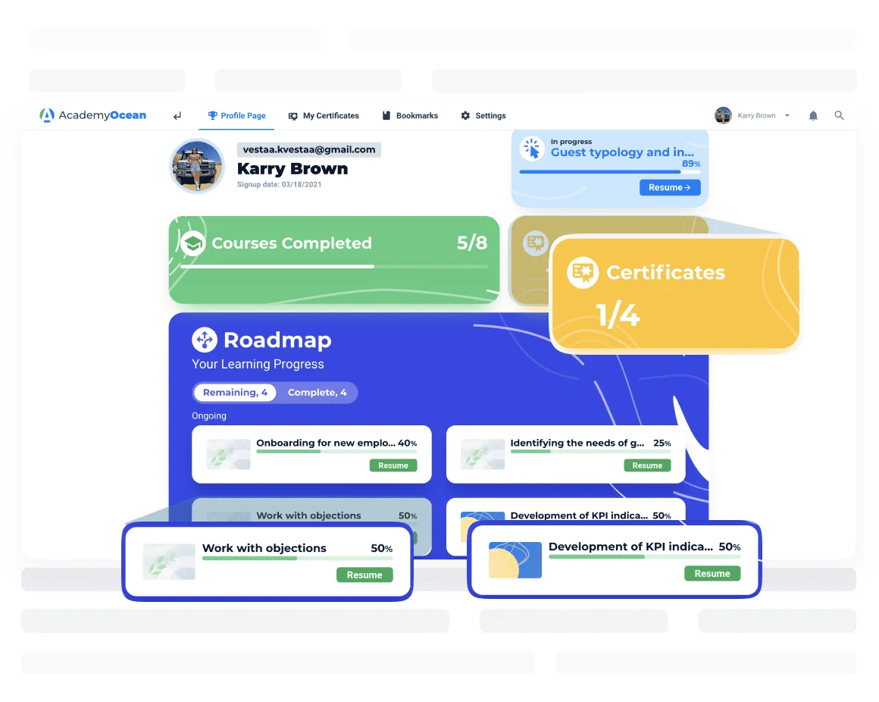Click the back arrow icon in navbar
The height and width of the screenshot is (702, 879).
(x=177, y=116)
